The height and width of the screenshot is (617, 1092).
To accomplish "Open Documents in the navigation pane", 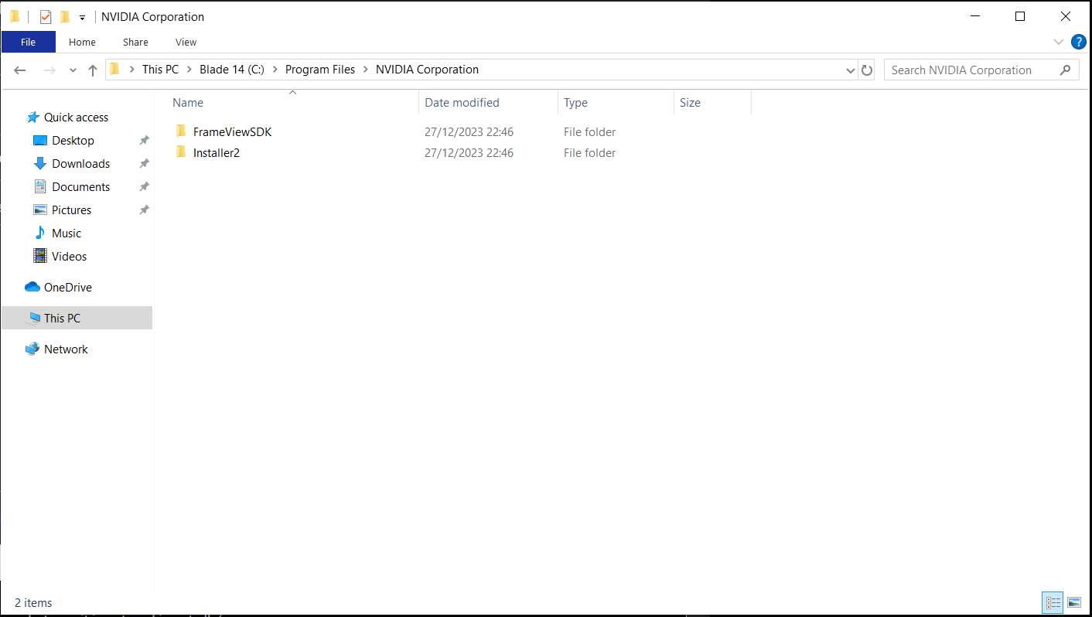I will [80, 187].
